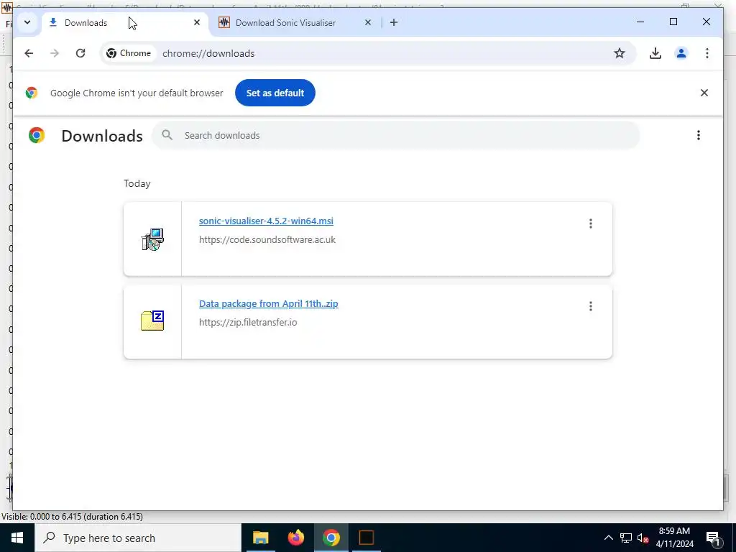Click the muted volume tray icon
The width and height of the screenshot is (736, 552).
[x=643, y=538]
